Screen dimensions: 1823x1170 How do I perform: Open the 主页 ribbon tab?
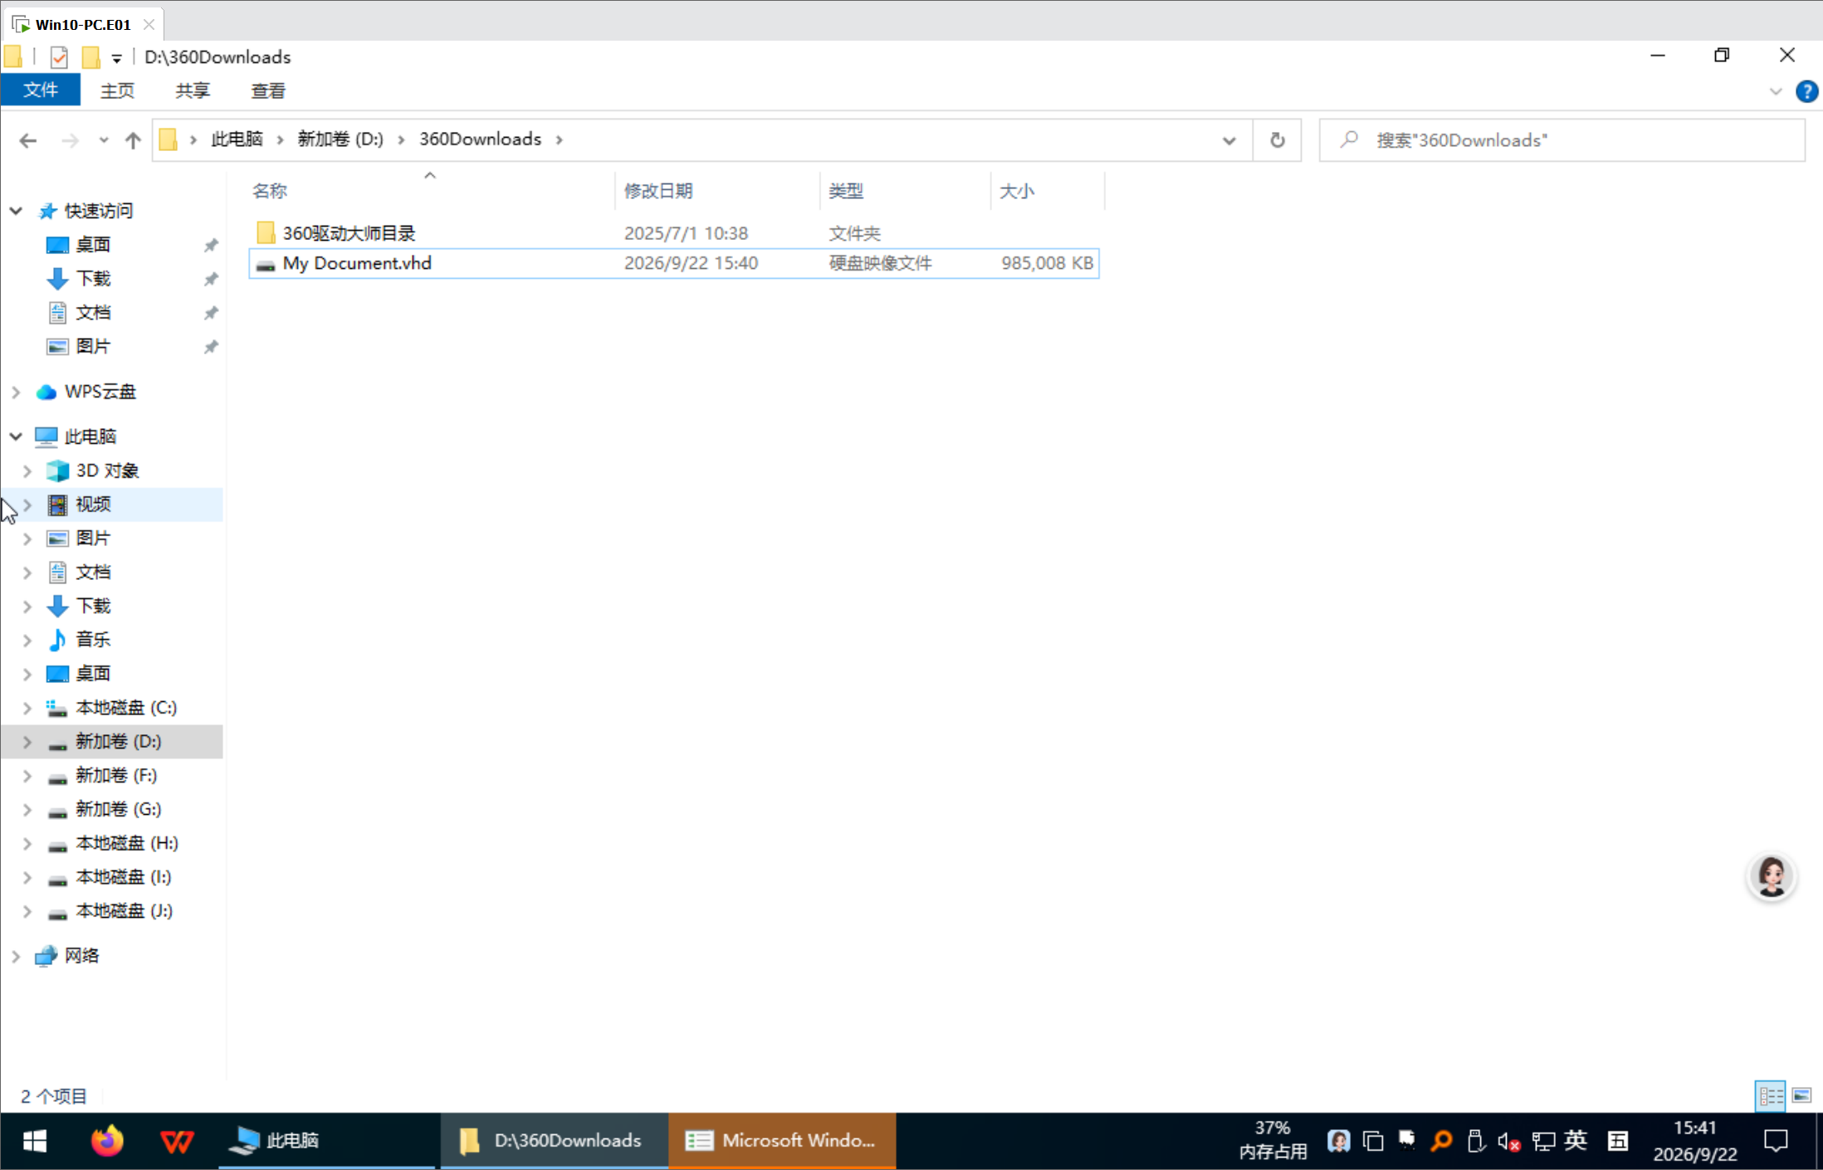[x=117, y=90]
